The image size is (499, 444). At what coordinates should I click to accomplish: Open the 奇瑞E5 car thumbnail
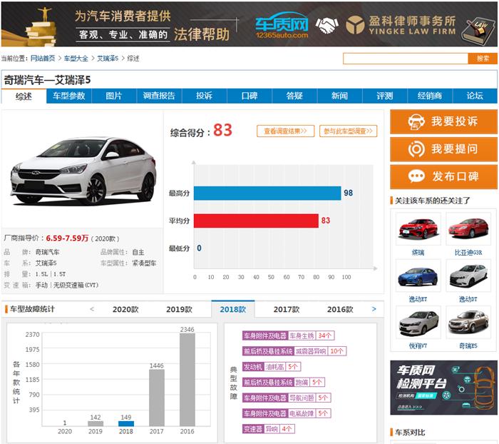(x=468, y=322)
